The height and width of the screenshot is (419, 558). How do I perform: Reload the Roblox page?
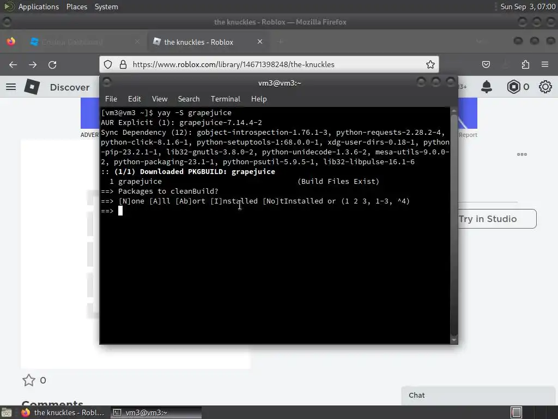tap(52, 64)
